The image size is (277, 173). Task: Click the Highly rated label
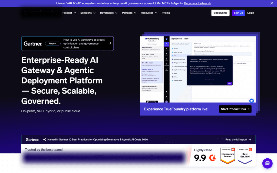(x=203, y=150)
